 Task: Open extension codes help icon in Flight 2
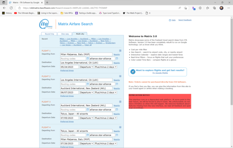click(x=117, y=84)
